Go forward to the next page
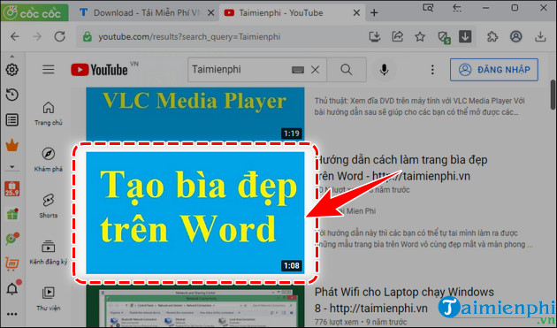The width and height of the screenshot is (557, 328). coord(37,36)
